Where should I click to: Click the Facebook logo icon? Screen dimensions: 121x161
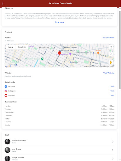6,86
